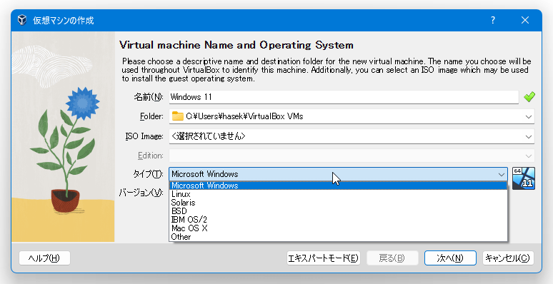Click the キャンセル(C) button
The width and height of the screenshot is (553, 284).
(x=508, y=258)
